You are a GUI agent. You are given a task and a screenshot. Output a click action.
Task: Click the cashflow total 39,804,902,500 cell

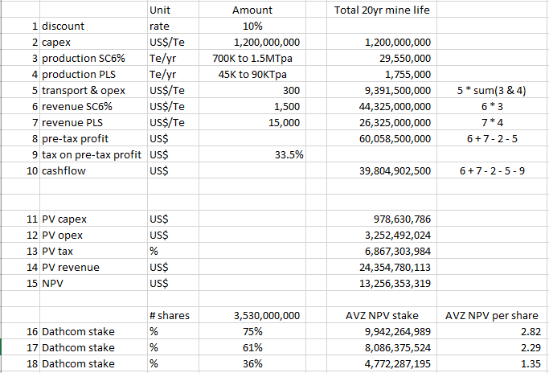coord(392,170)
